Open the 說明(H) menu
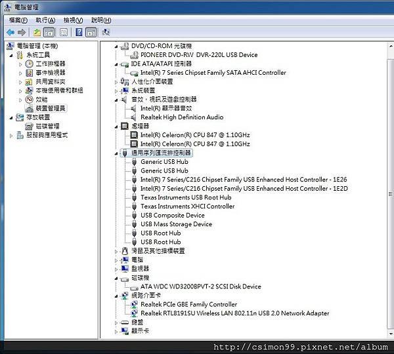 point(101,20)
